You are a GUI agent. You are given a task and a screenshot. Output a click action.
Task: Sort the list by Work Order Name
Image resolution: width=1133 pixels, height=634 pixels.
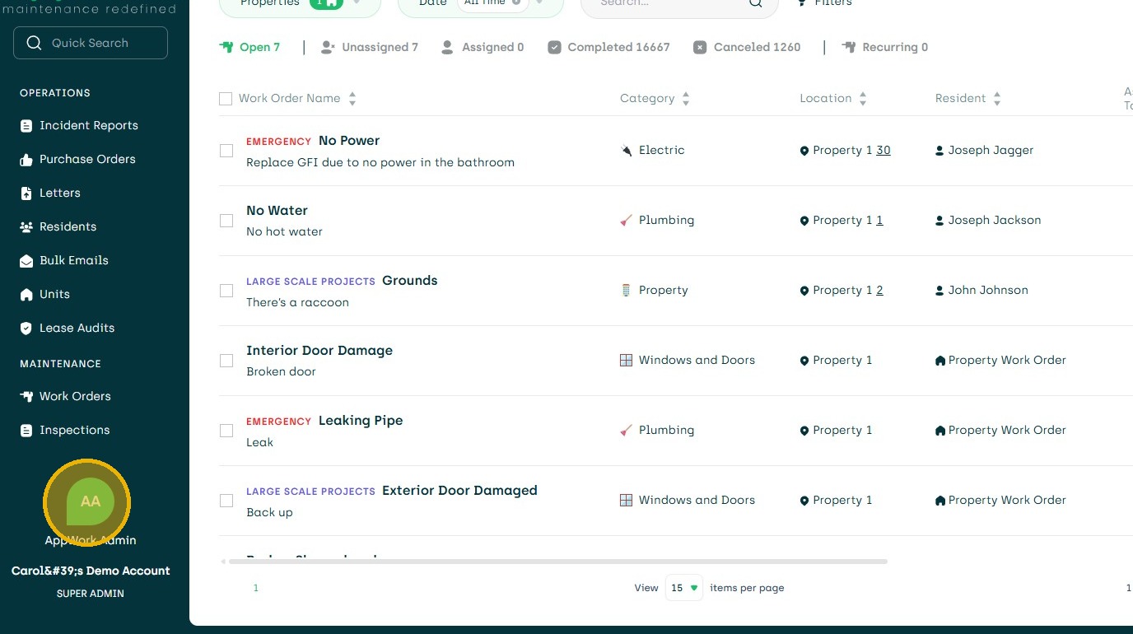click(352, 99)
